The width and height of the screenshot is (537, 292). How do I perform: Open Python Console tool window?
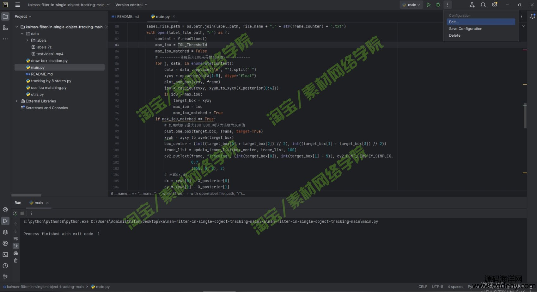click(x=5, y=209)
